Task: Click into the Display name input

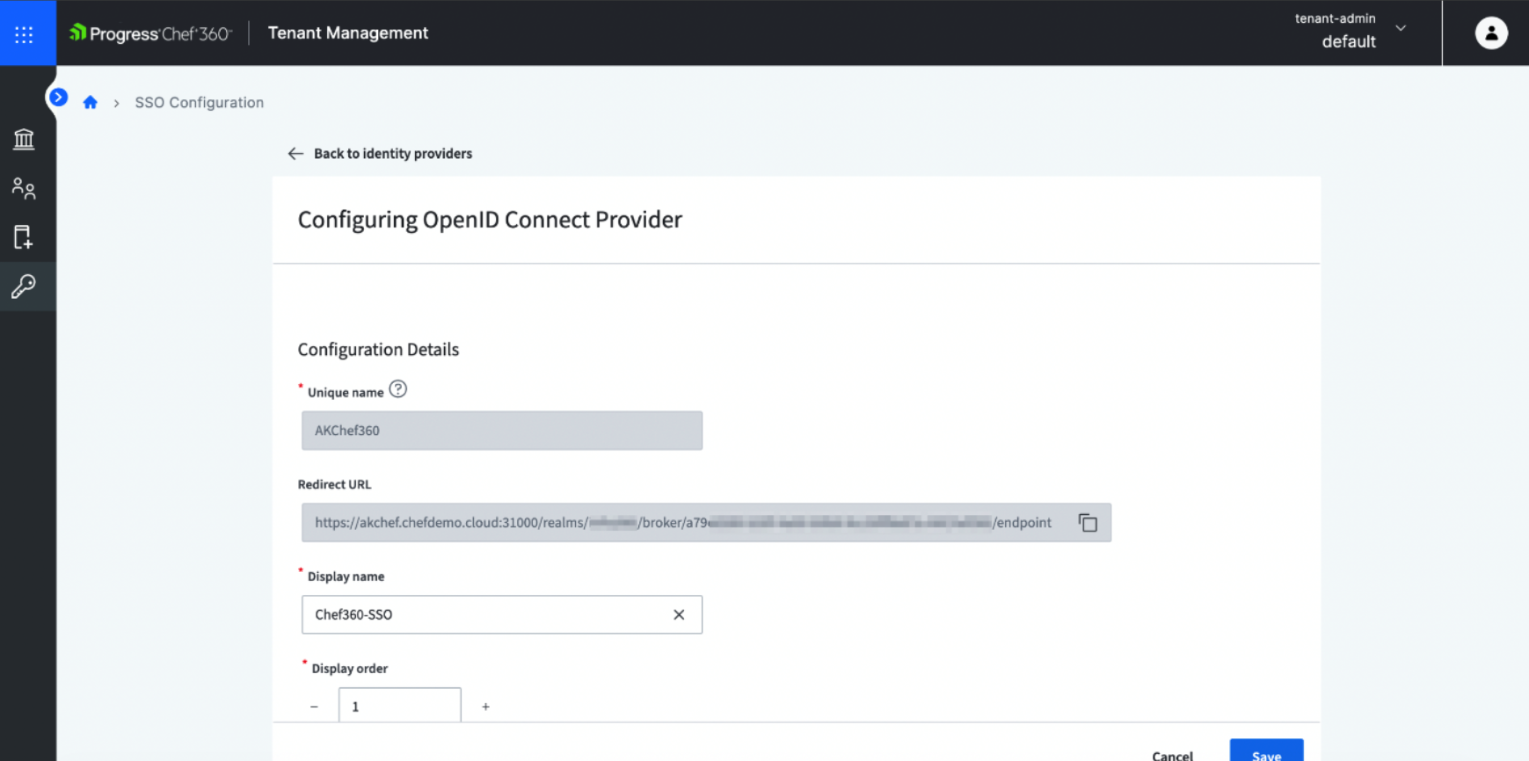Action: point(484,615)
